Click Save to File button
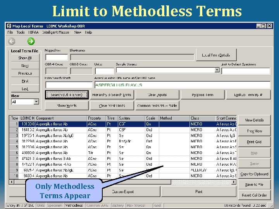 (254, 185)
